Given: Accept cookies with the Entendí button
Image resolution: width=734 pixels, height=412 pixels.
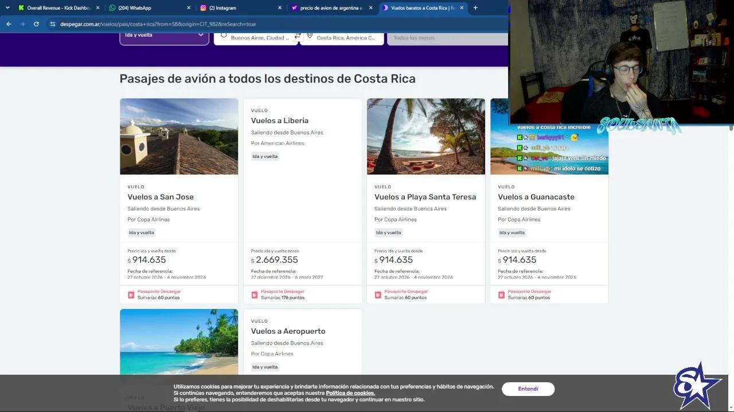Looking at the screenshot, I should 528,389.
